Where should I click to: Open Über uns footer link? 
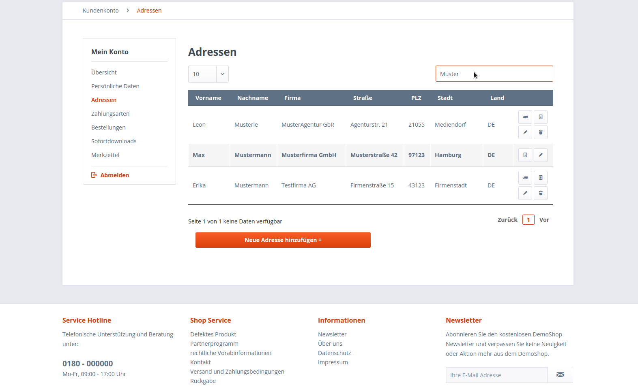point(330,344)
